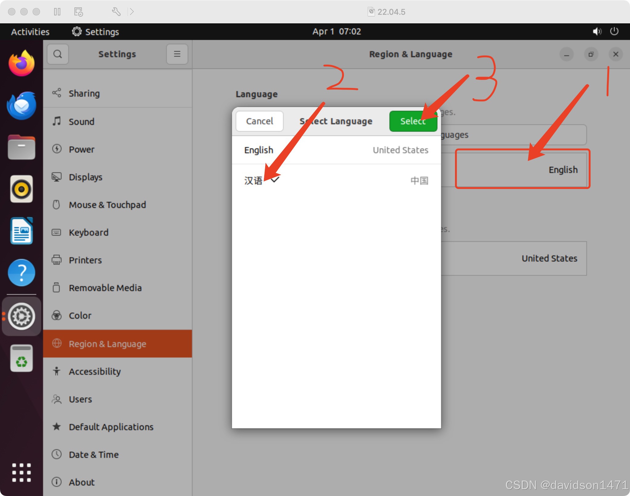Image resolution: width=630 pixels, height=496 pixels.
Task: Click Activities in the top bar
Action: click(x=30, y=32)
